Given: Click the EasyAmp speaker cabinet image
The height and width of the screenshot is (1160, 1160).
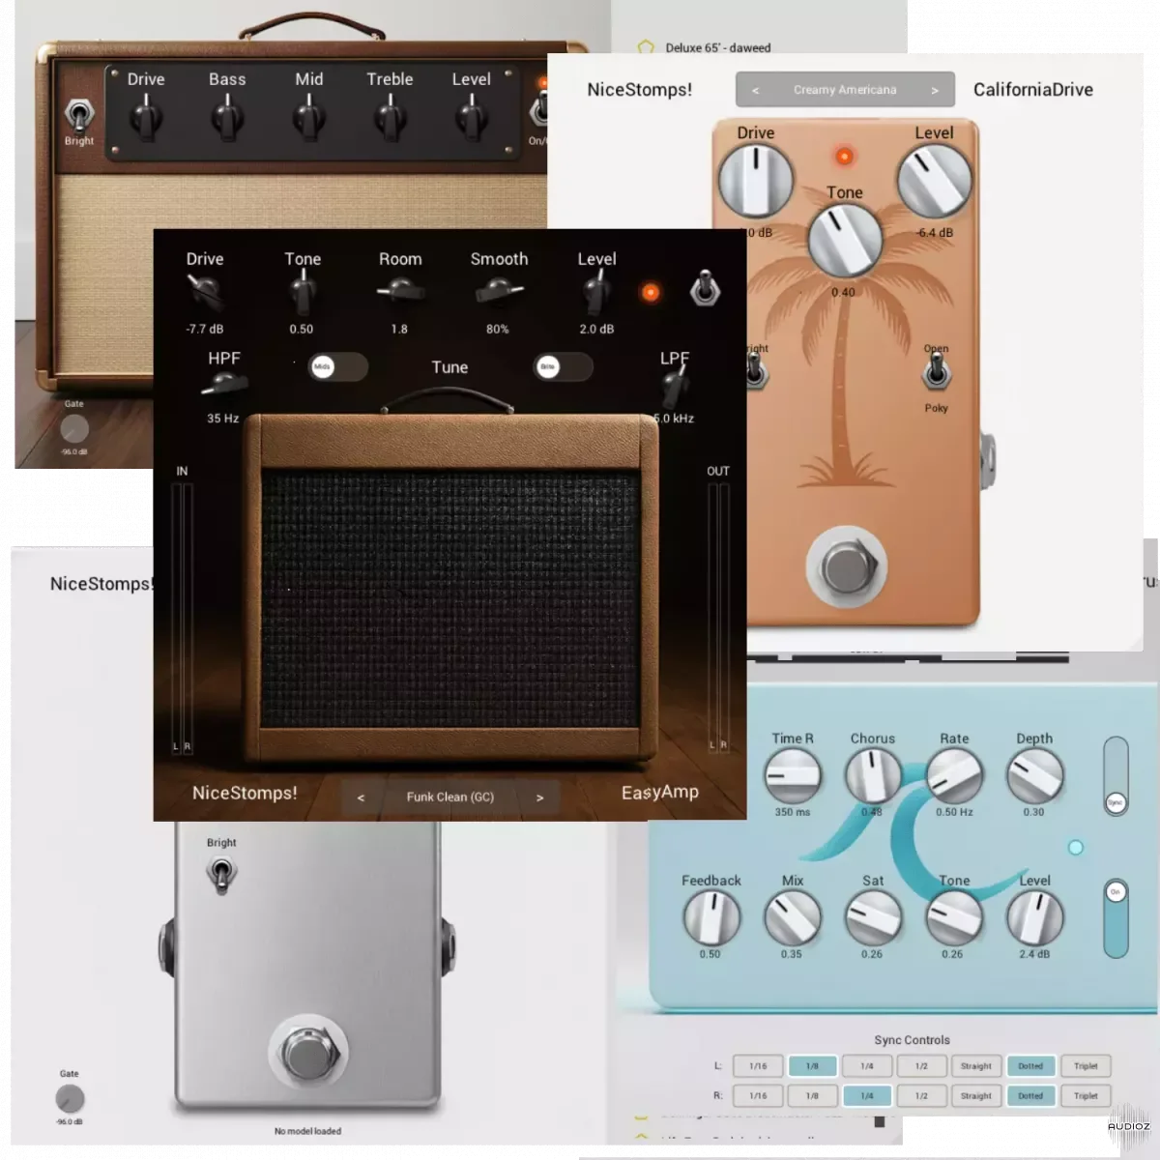Looking at the screenshot, I should (x=450, y=590).
